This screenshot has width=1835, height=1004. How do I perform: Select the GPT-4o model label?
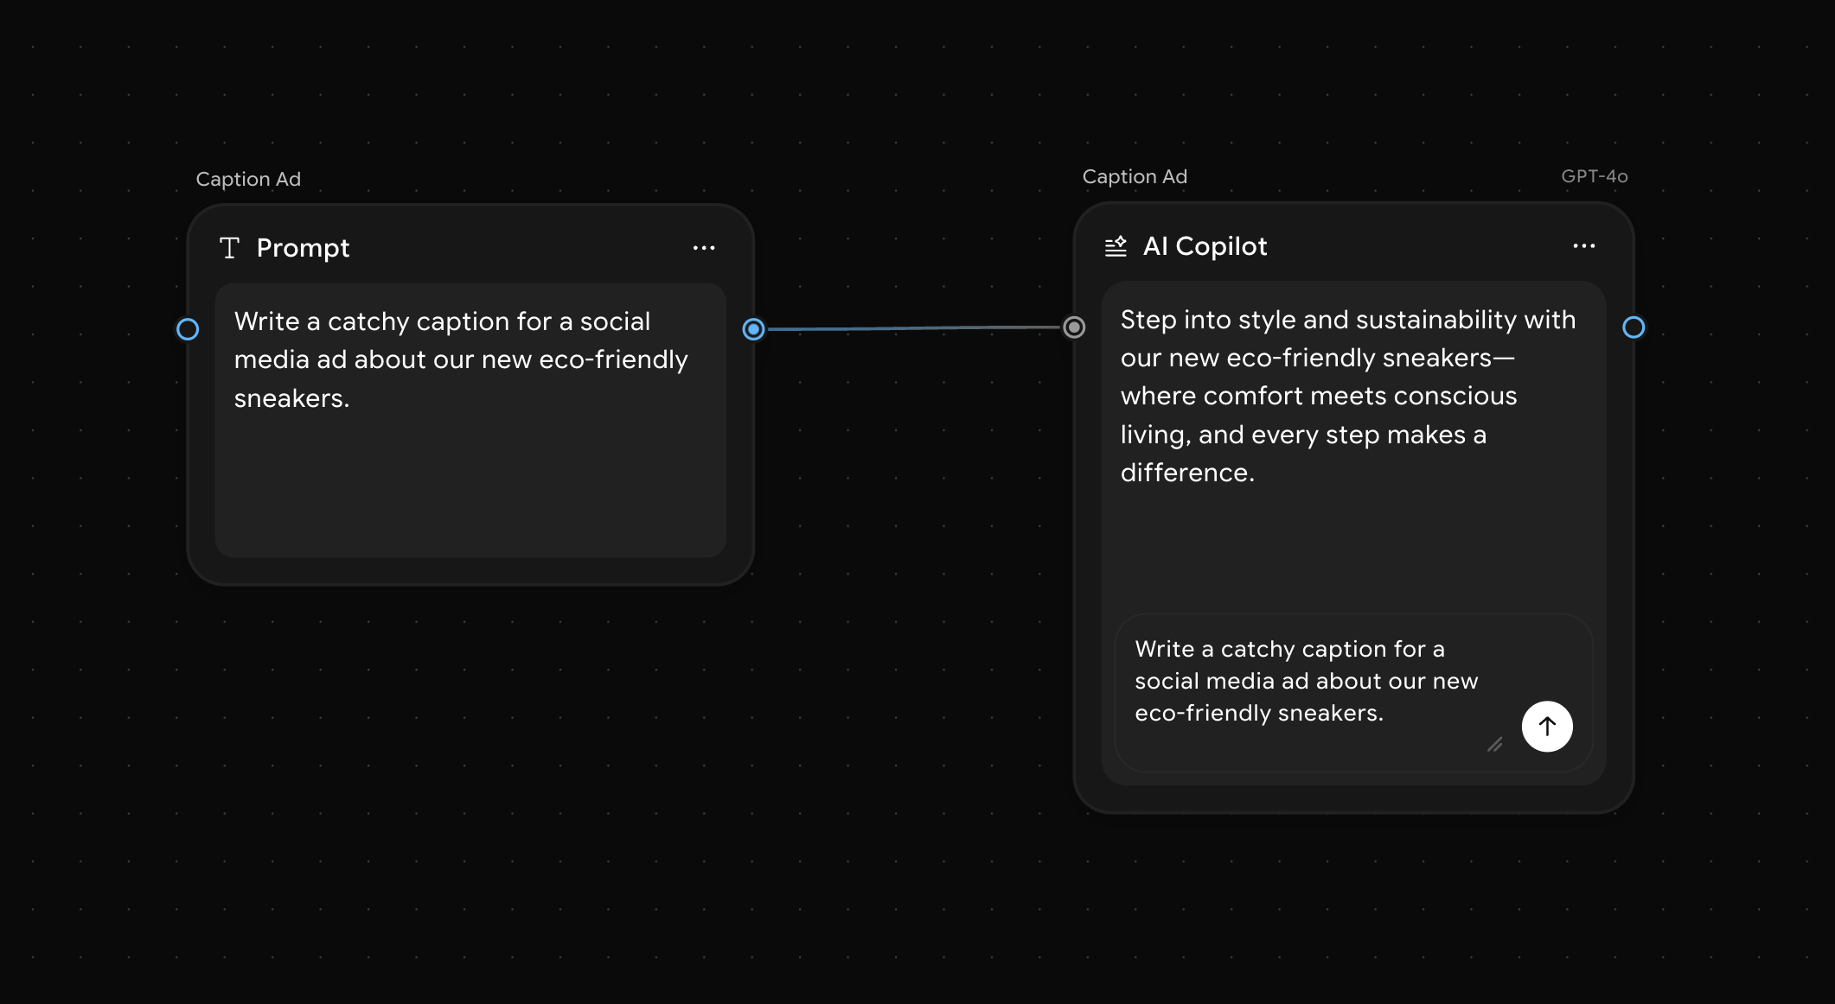pos(1594,176)
